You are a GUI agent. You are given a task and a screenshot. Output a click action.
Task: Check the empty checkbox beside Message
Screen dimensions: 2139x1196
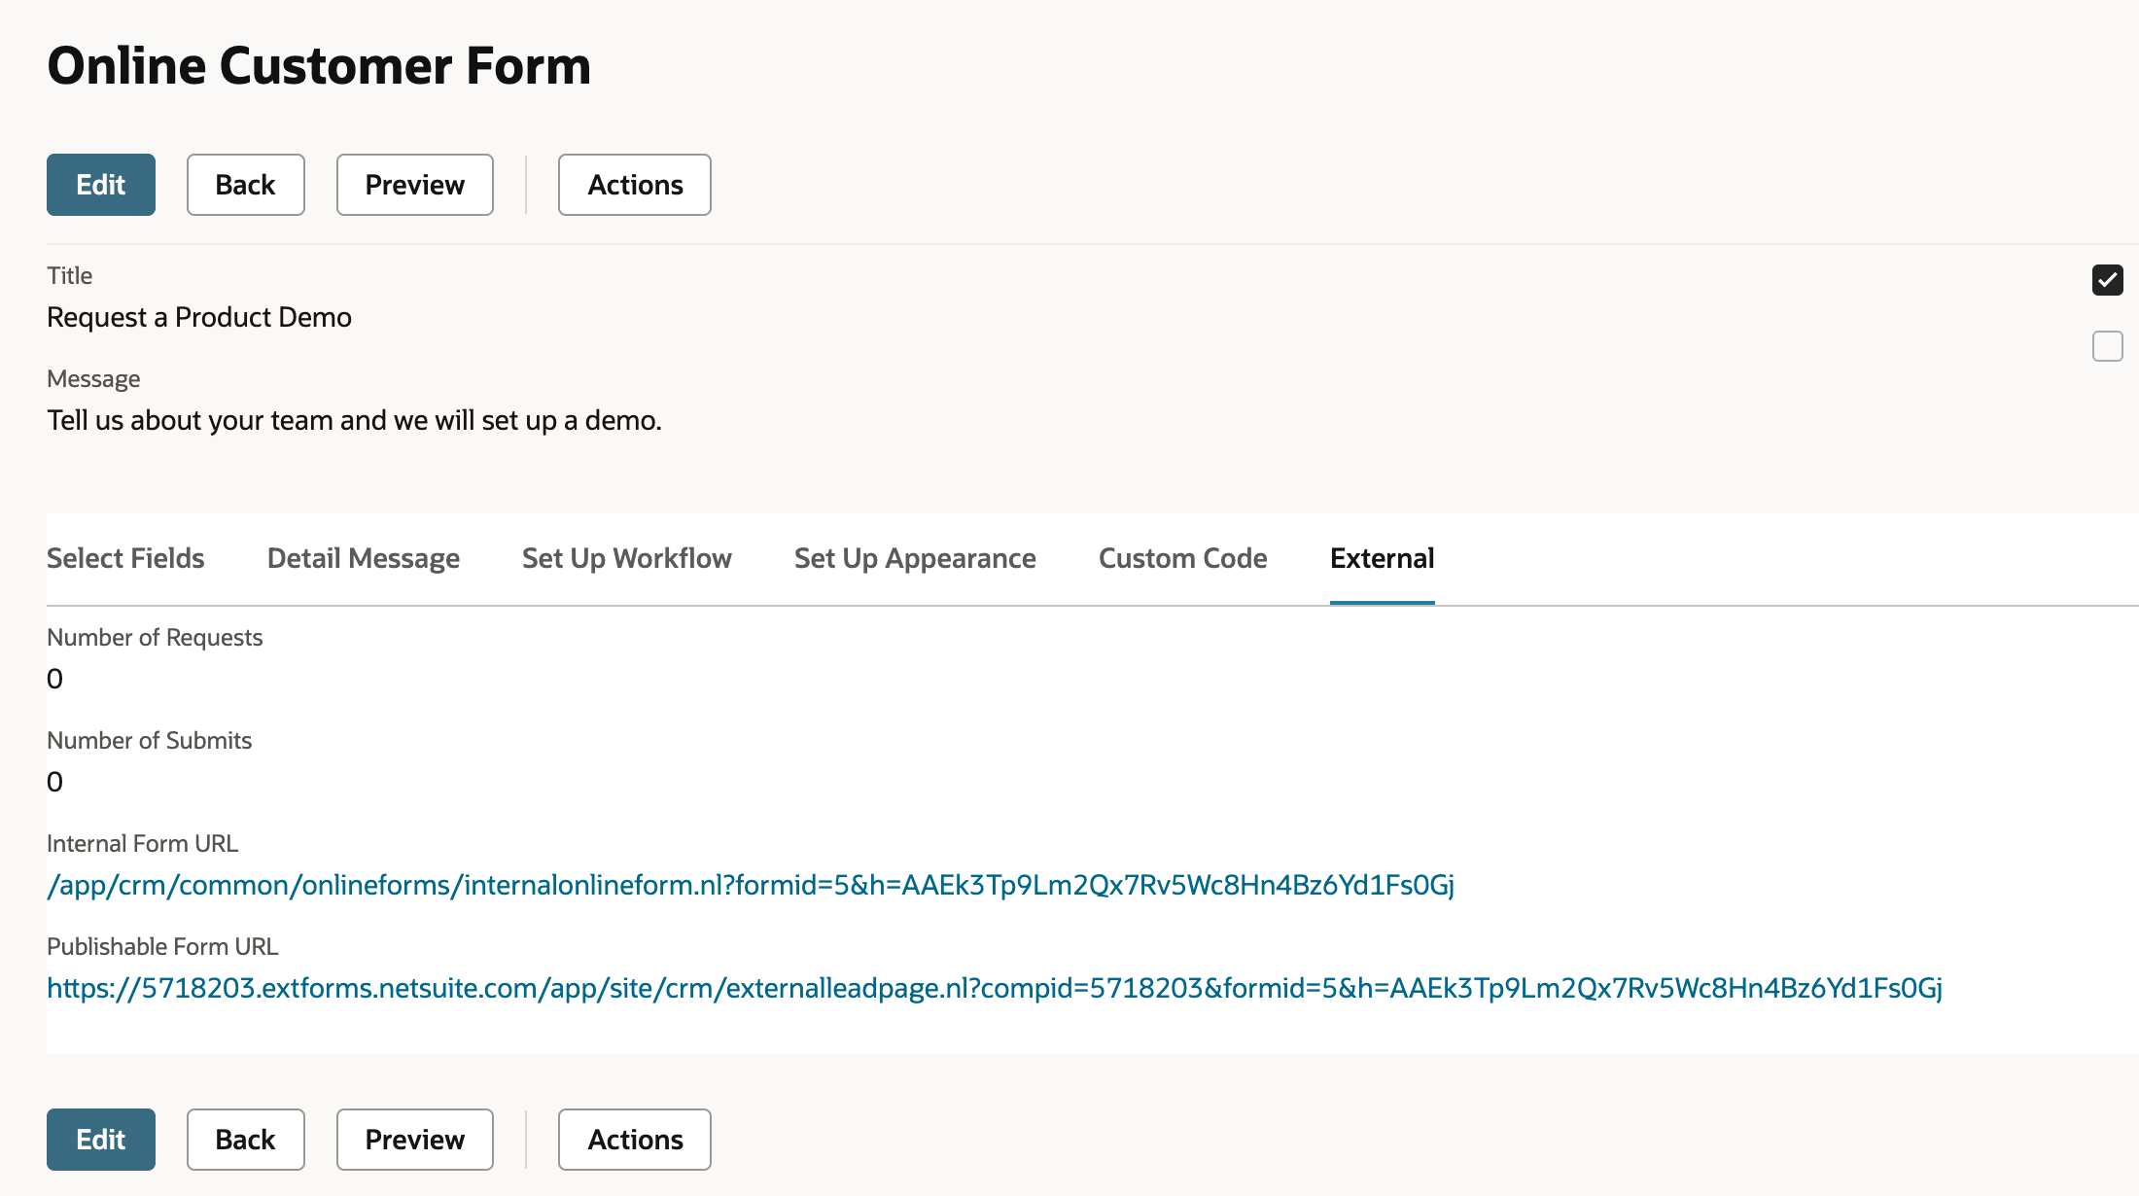pyautogui.click(x=2108, y=346)
